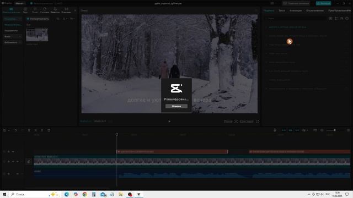Open the player panel menu icon
The image size is (353, 198).
[x=256, y=10]
